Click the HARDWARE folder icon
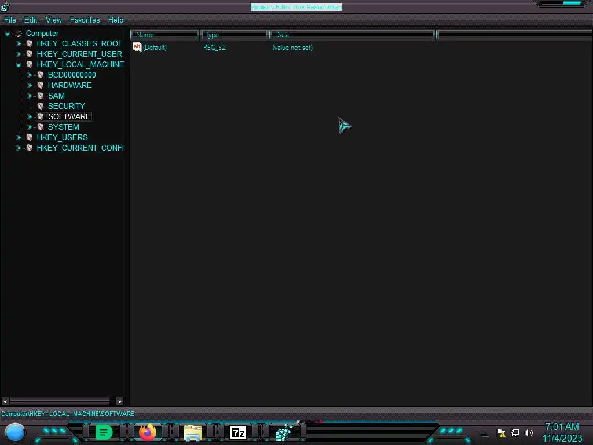This screenshot has height=445, width=593. [x=40, y=86]
